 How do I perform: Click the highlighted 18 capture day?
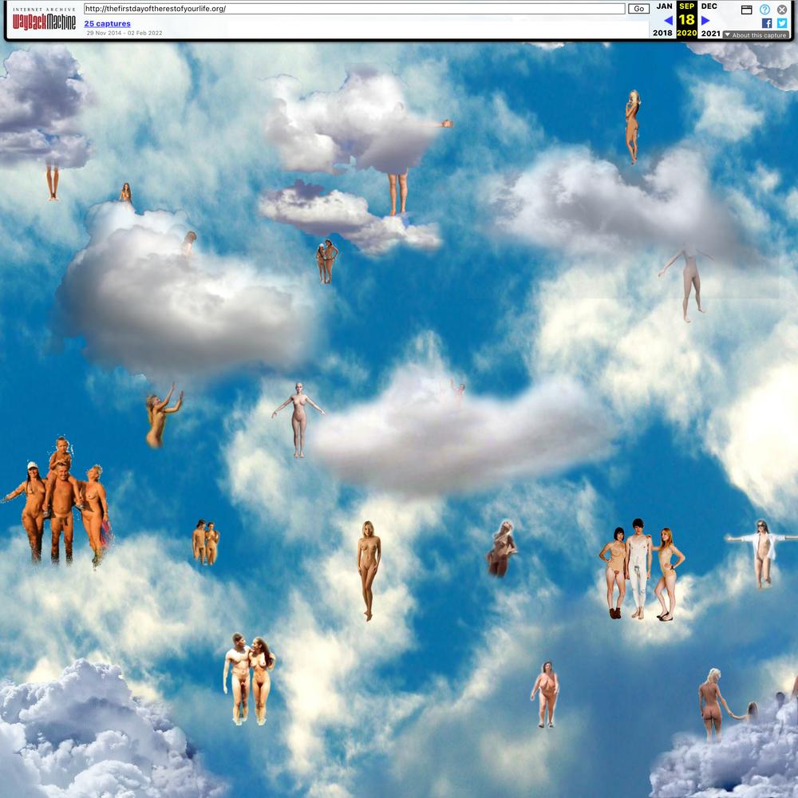pos(686,19)
